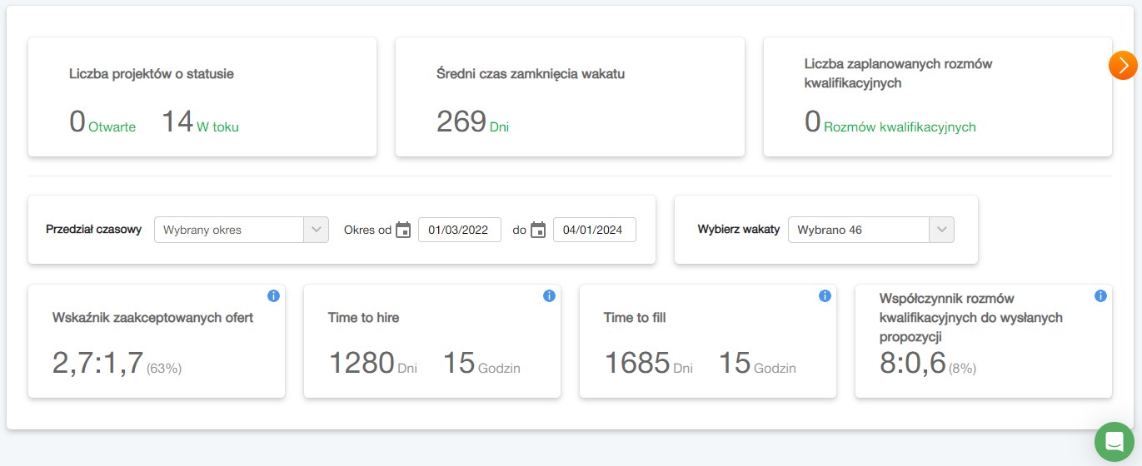Click the Otwarte projects link
1142x466 pixels.
112,127
